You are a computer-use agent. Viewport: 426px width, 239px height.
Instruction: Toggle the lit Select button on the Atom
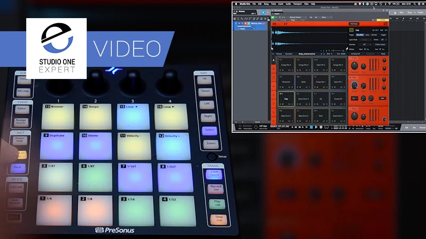click(x=209, y=130)
